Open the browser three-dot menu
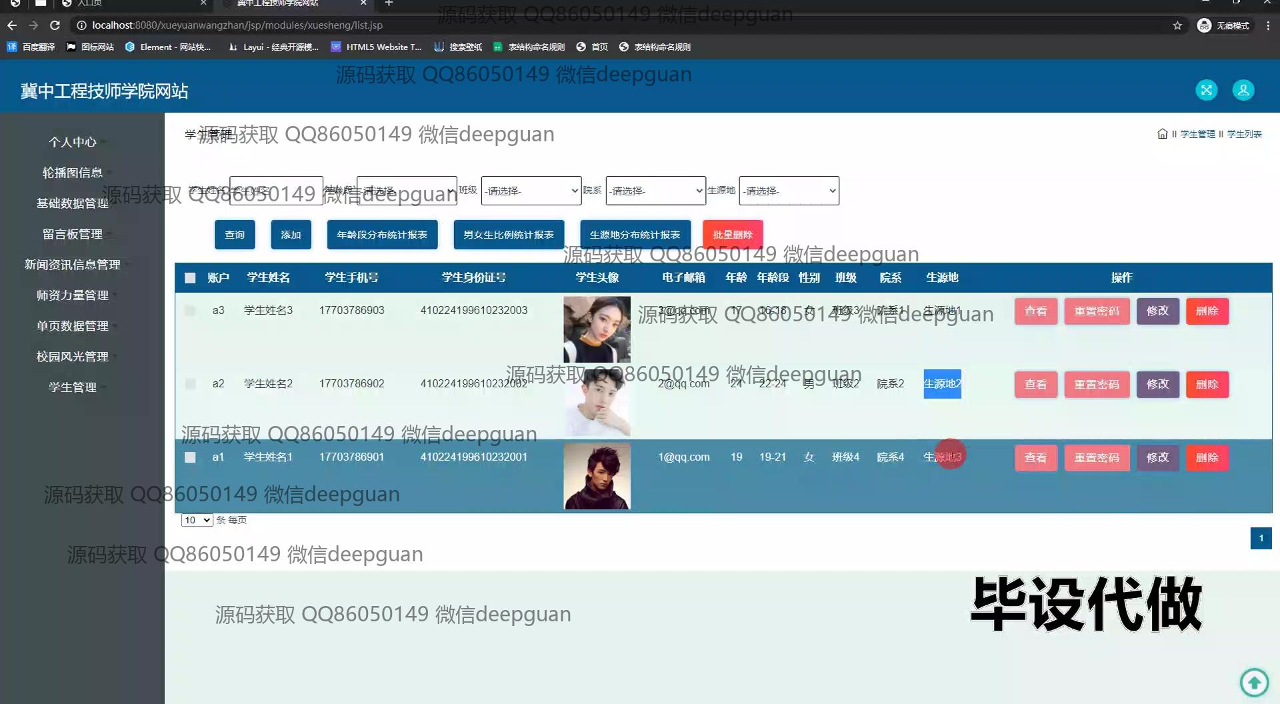Screen dimensions: 1280x704 (1268, 25)
